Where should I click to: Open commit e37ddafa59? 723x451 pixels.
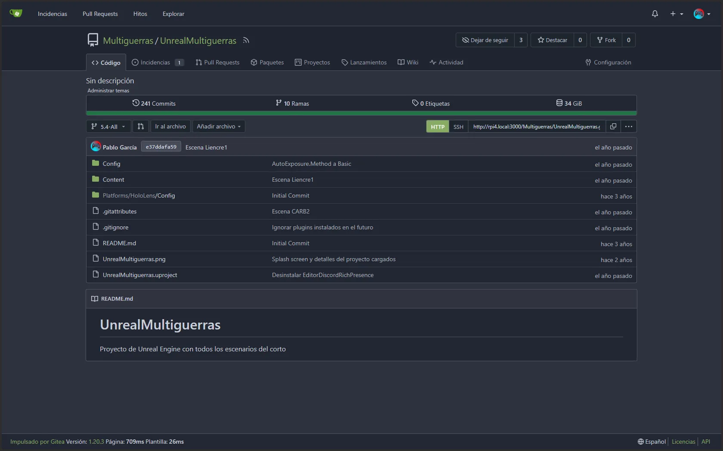[x=161, y=146]
